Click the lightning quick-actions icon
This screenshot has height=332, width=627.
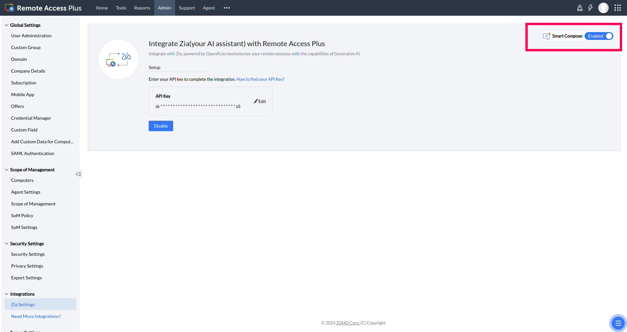point(591,8)
